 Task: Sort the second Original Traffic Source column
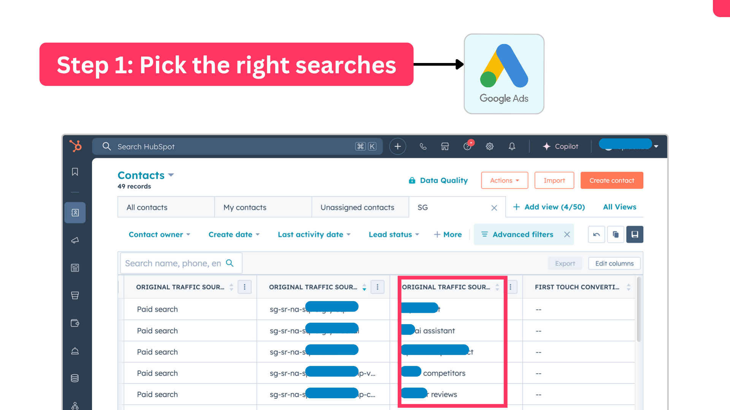point(364,287)
